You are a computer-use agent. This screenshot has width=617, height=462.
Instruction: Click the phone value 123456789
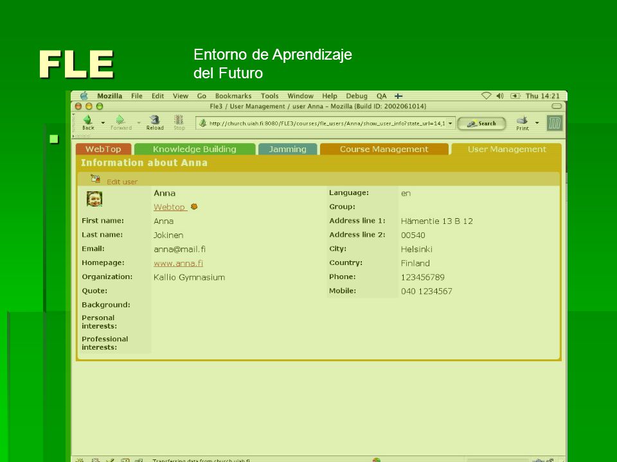coord(423,277)
